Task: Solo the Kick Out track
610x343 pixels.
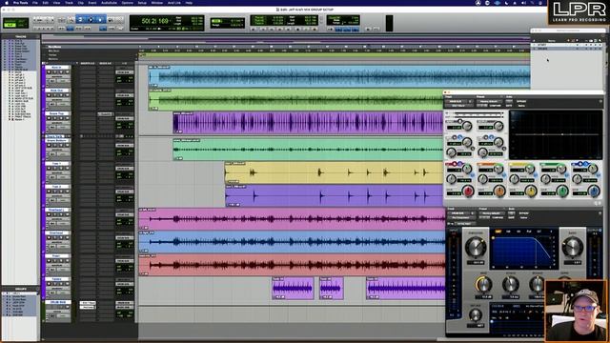Action: (61, 95)
